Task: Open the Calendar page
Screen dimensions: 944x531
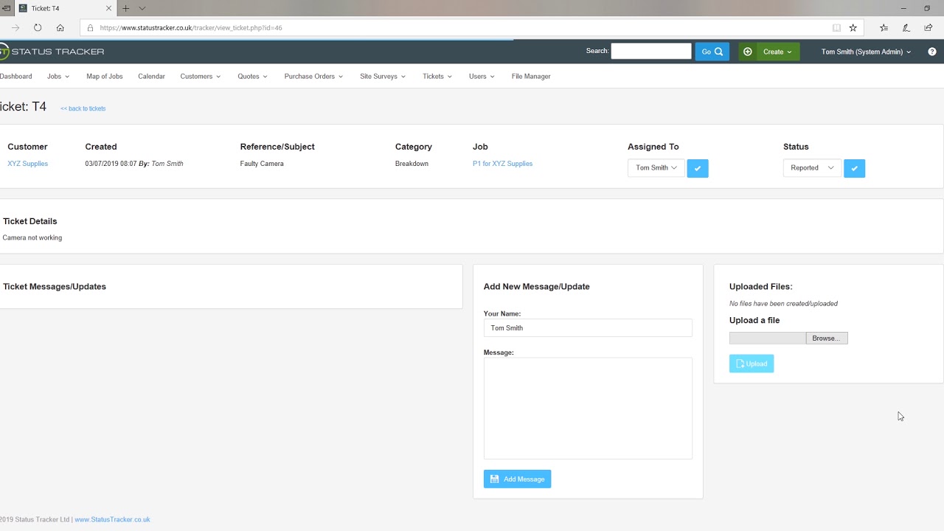Action: pos(151,76)
